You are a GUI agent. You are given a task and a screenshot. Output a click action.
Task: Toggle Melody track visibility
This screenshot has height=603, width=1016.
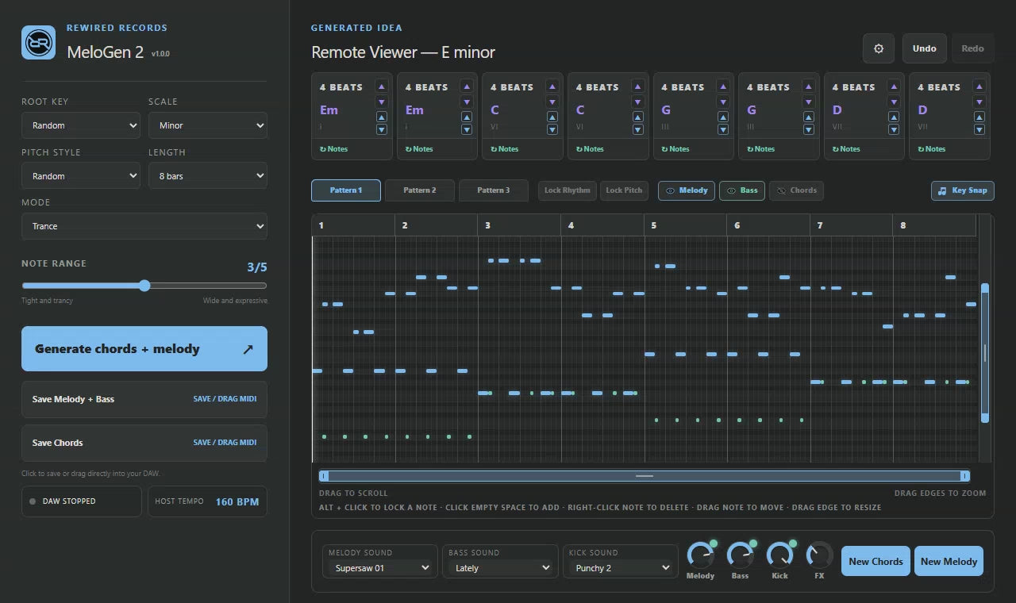pyautogui.click(x=687, y=190)
